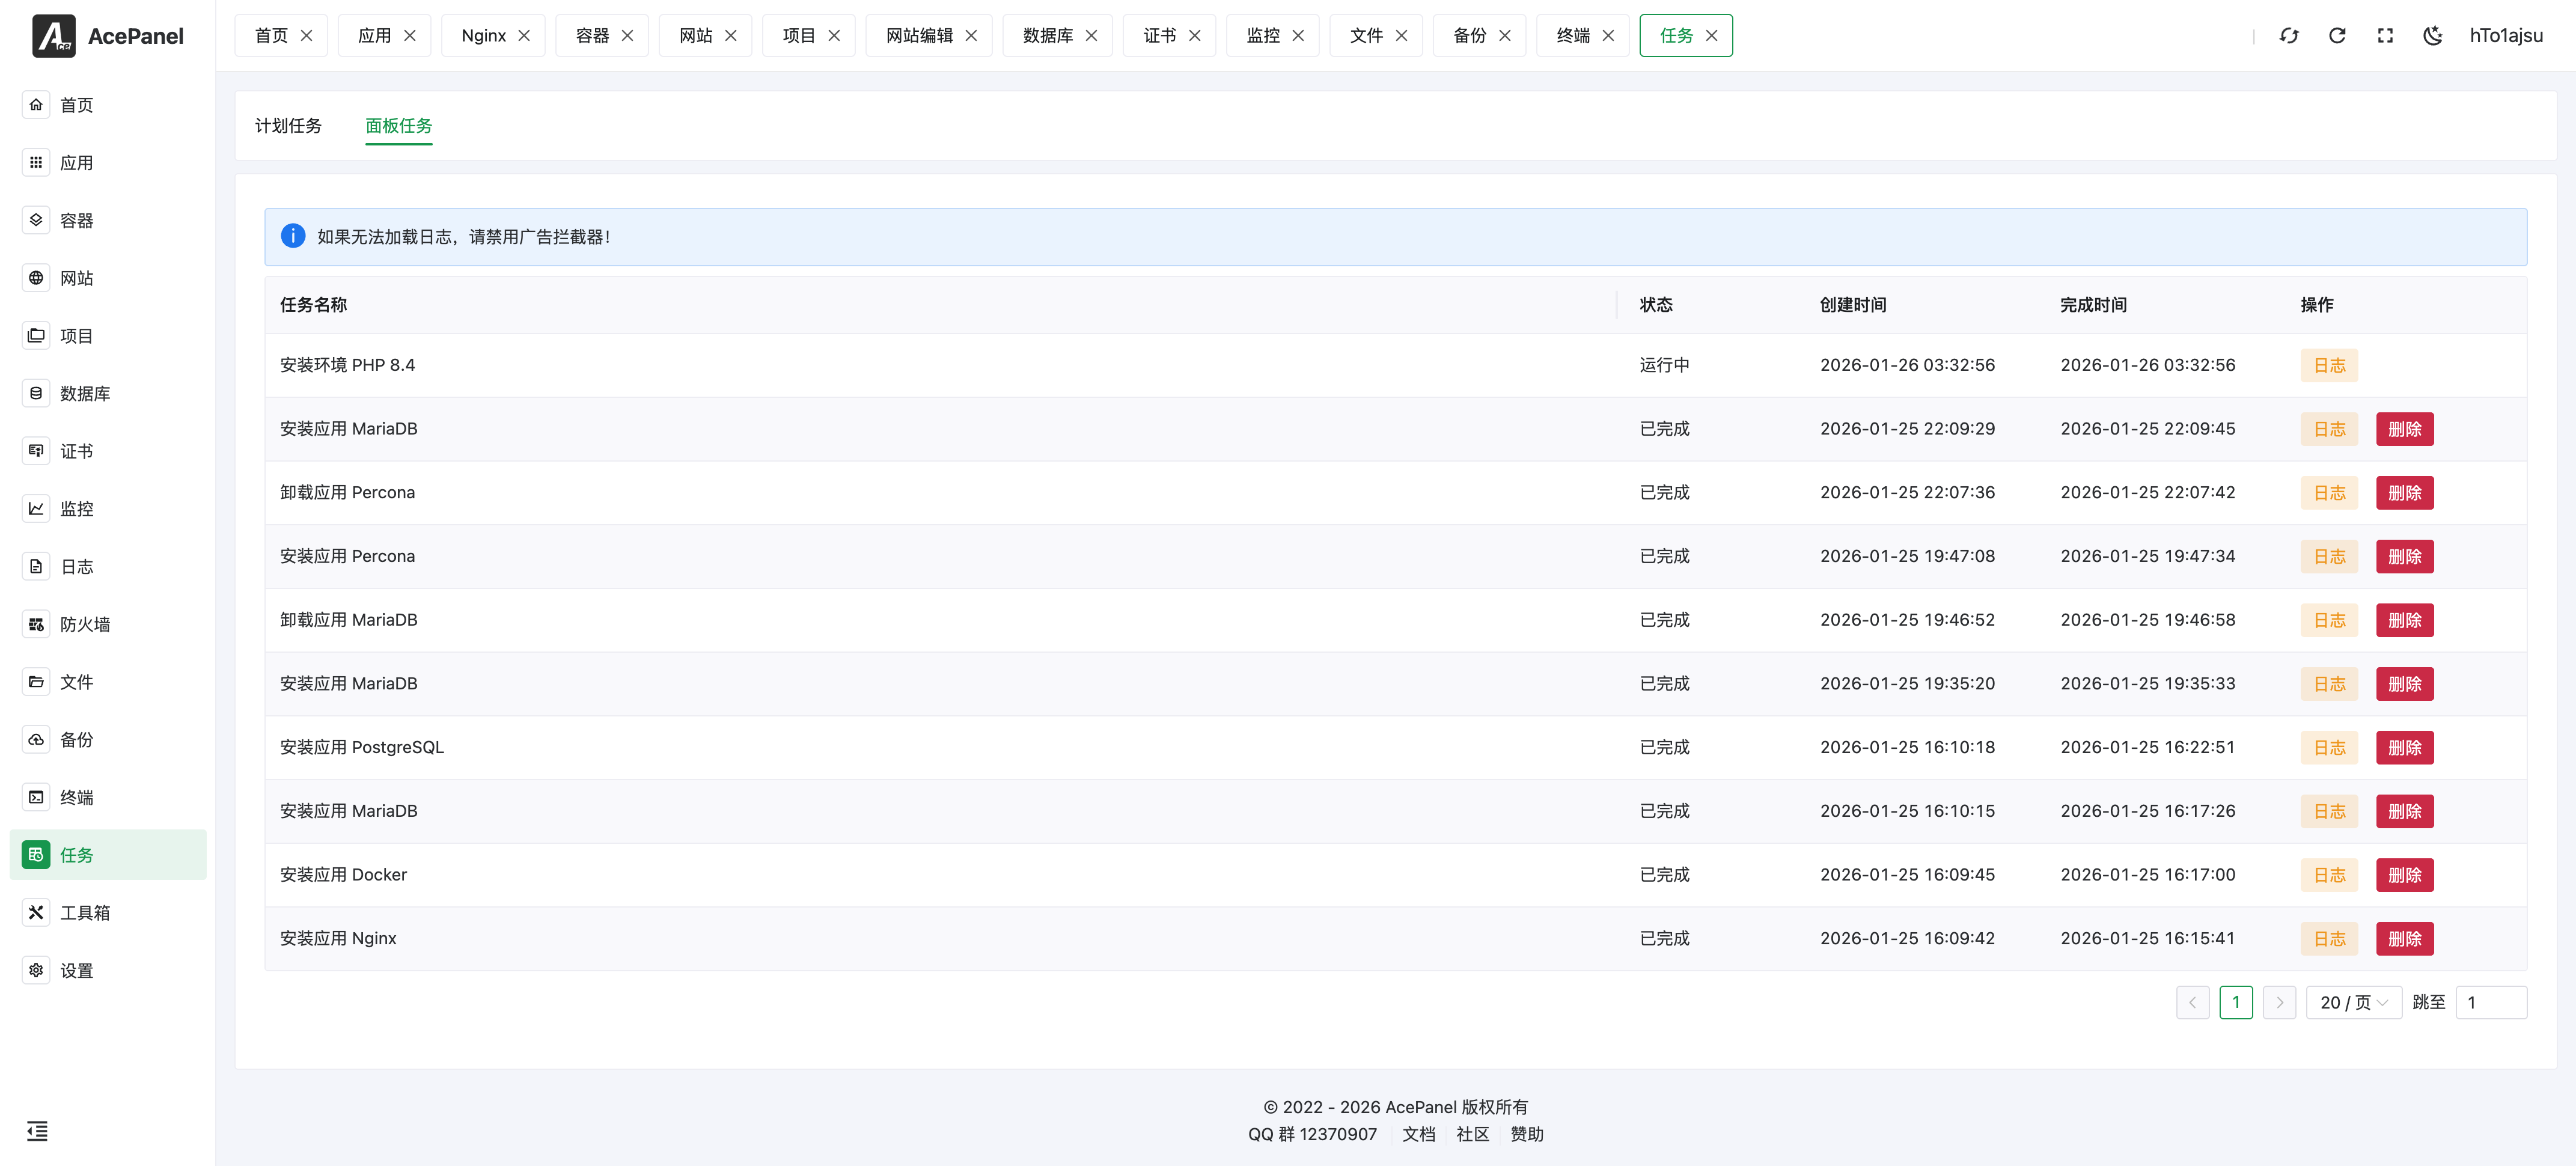The image size is (2576, 1166).
Task: Open the 文档 footer link
Action: click(x=1418, y=1134)
